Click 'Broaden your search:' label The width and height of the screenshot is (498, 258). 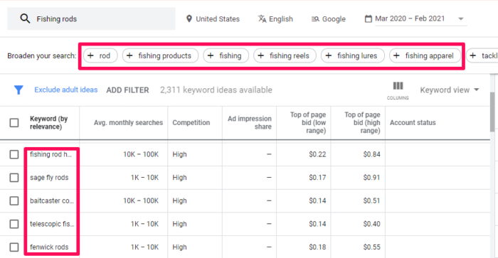pyautogui.click(x=41, y=56)
